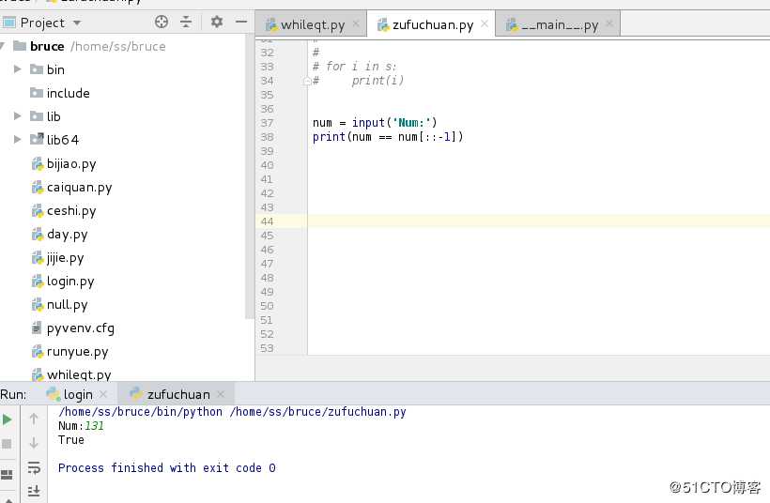
Task: Expand the bin folder
Action: 17,69
